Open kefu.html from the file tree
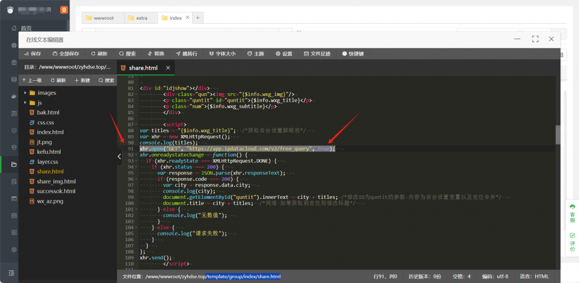 [49, 152]
